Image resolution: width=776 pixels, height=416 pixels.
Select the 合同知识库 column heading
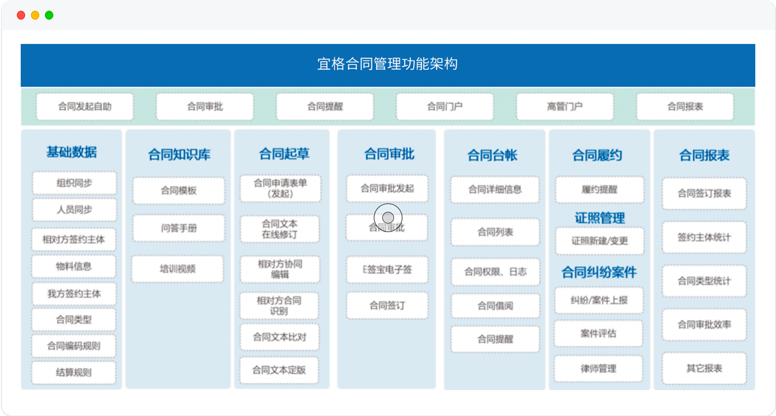pyautogui.click(x=179, y=155)
